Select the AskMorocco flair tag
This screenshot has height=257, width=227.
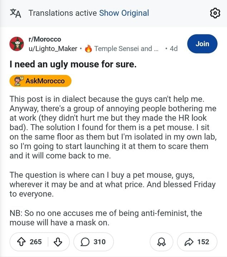pyautogui.click(x=40, y=81)
